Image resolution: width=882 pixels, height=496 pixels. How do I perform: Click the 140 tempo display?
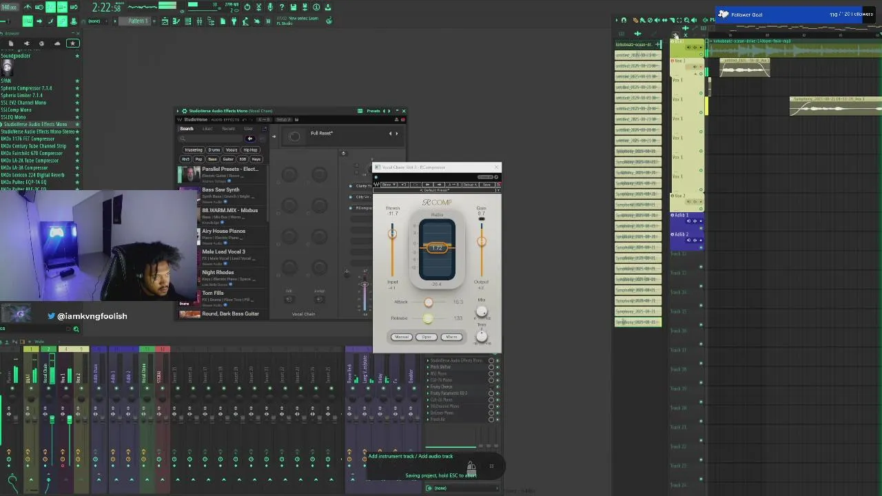click(10, 7)
